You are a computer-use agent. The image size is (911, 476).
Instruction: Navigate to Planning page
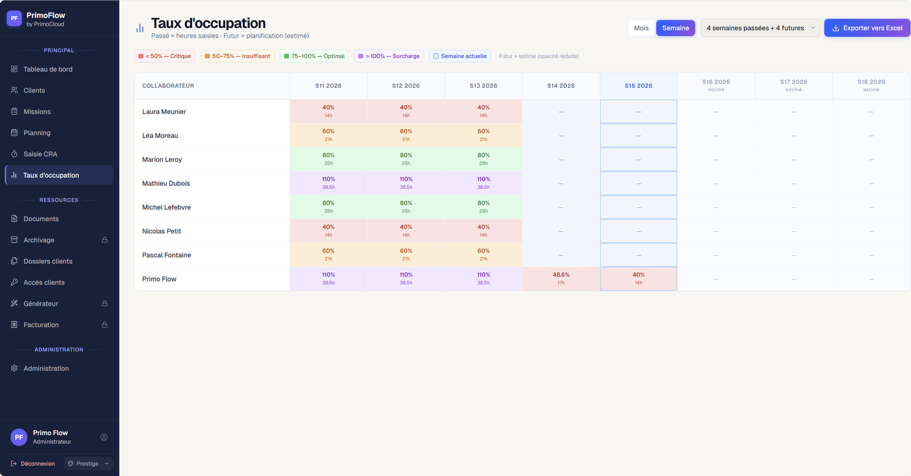(x=59, y=133)
